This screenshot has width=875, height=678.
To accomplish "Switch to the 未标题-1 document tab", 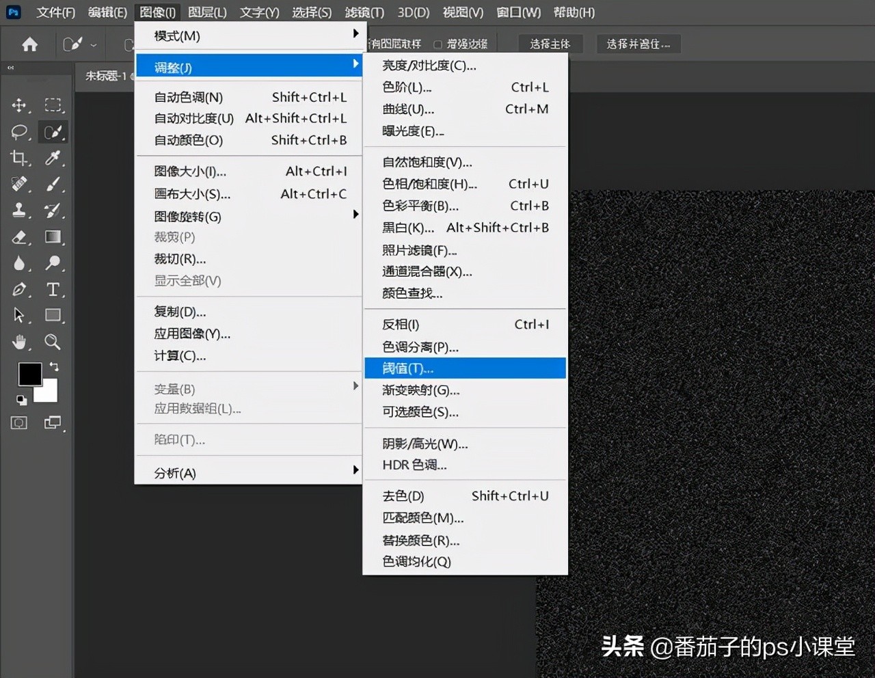I will [106, 76].
